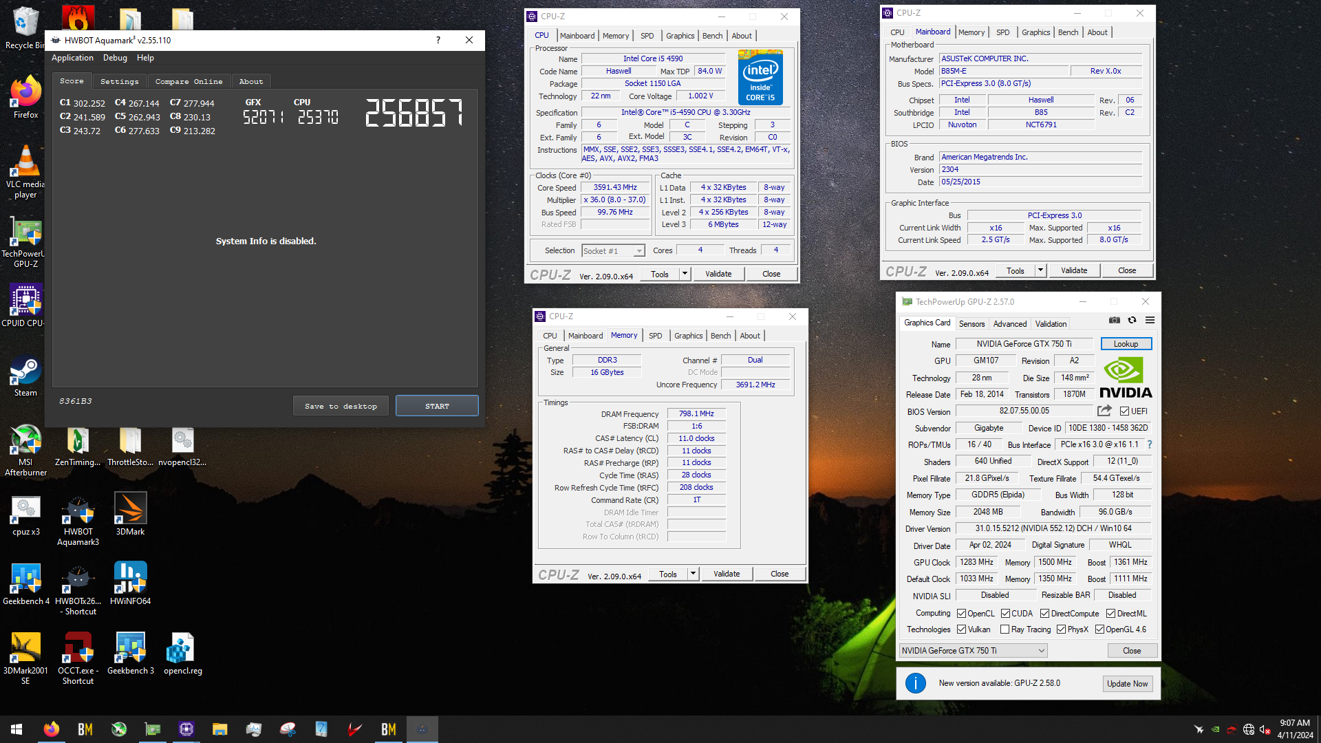Viewport: 1321px width, 743px height.
Task: Open the HWBOT Aquamark3 desktop shortcut
Action: click(x=78, y=521)
